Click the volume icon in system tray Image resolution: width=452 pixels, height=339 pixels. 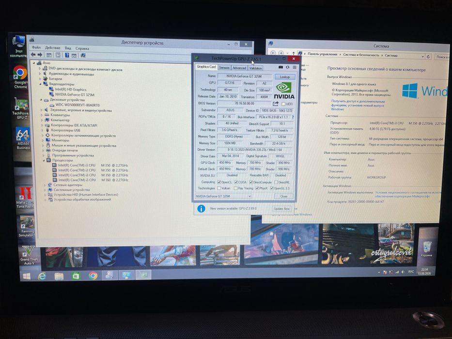tap(403, 272)
